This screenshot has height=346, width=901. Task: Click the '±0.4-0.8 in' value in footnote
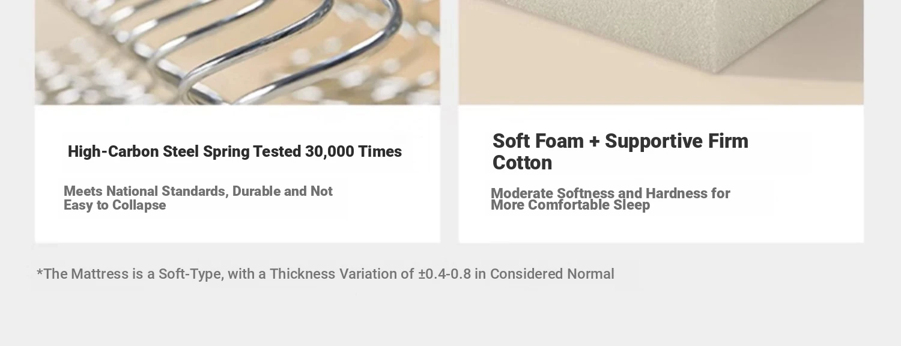452,274
